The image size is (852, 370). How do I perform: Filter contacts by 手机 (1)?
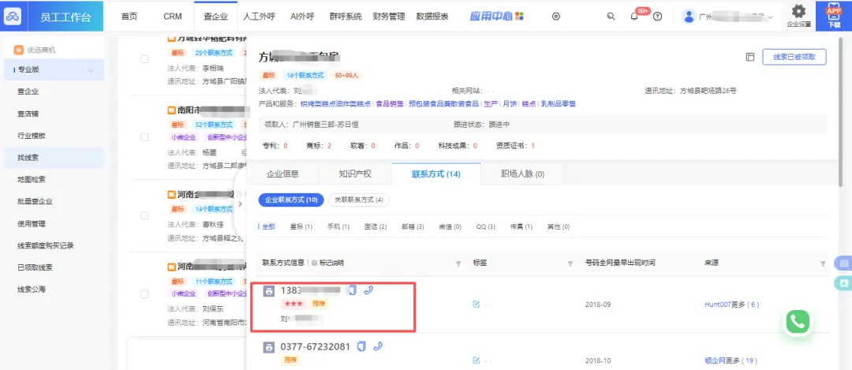338,226
